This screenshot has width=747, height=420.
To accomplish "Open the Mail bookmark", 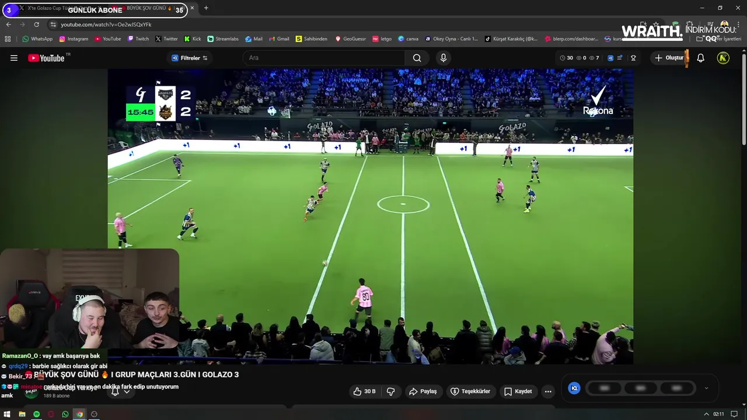I will pyautogui.click(x=254, y=39).
